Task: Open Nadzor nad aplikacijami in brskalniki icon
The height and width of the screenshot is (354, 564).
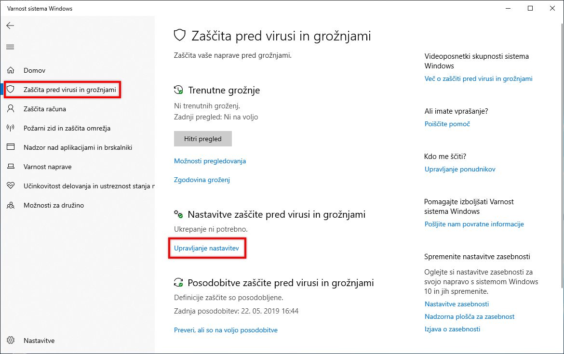Action: point(11,147)
